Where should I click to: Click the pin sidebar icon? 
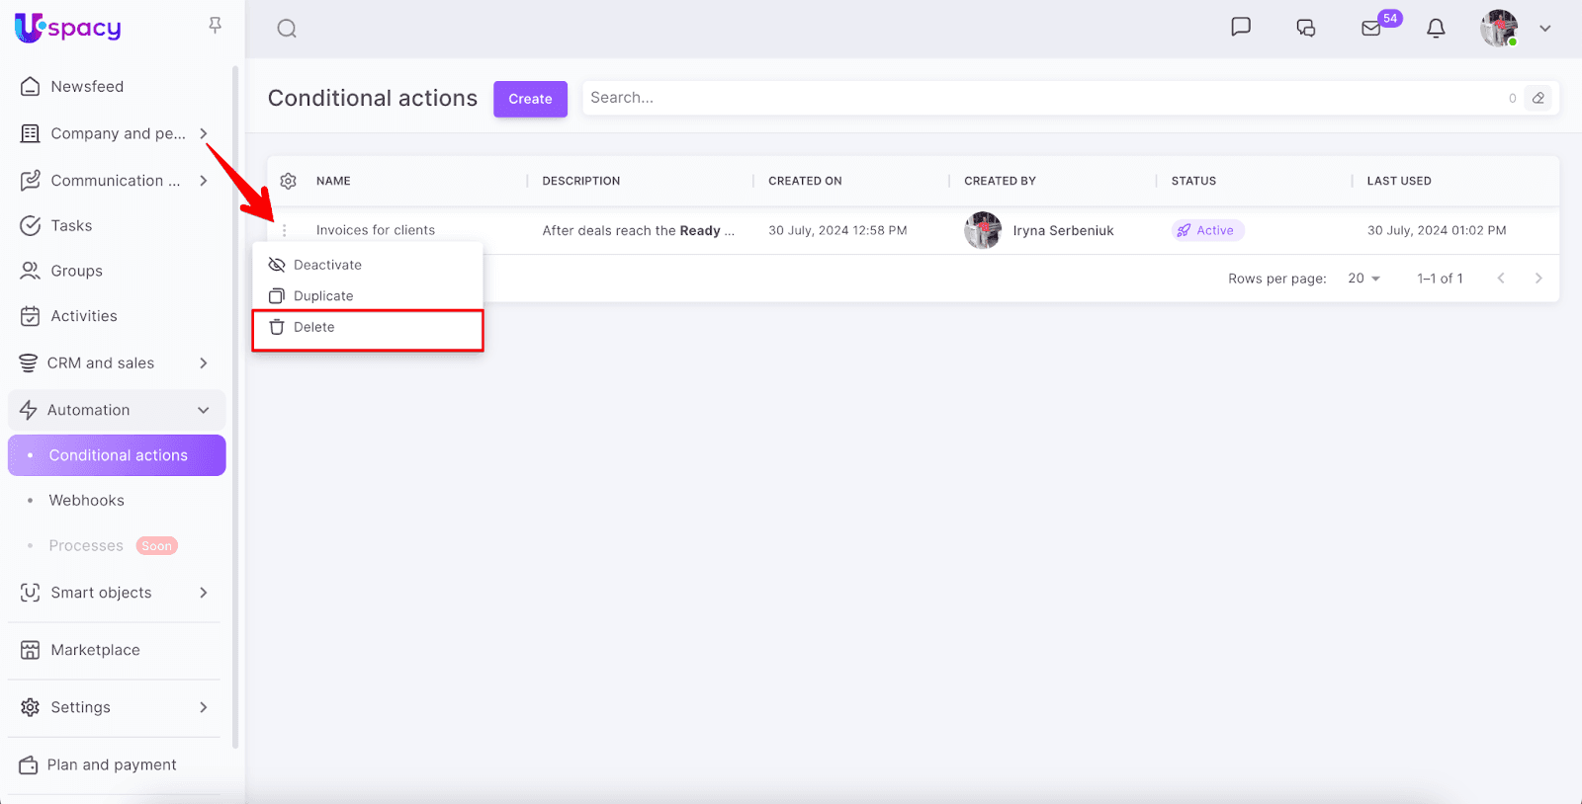[x=215, y=26]
